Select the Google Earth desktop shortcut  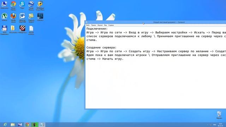(x=31, y=6)
